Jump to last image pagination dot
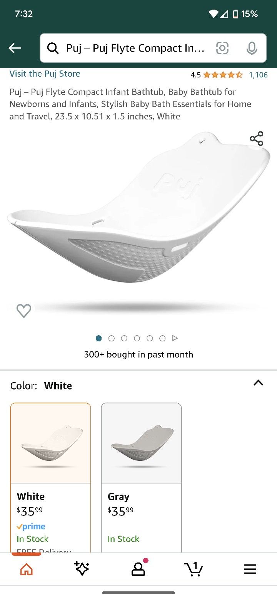The image size is (277, 601). 162,338
